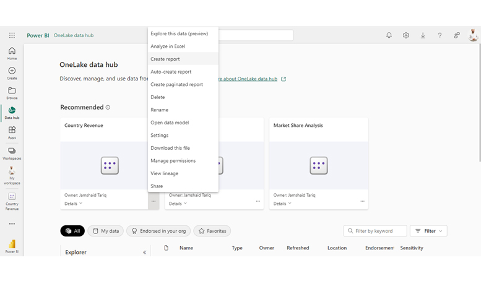
Task: Click the Power BI logo in the sidebar bottom
Action: pos(12,246)
